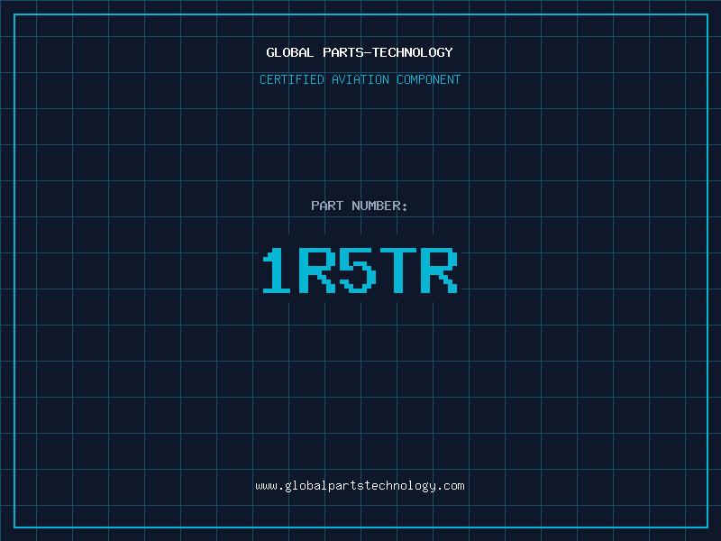The width and height of the screenshot is (721, 541).
Task: Click the bottom-right corner of the cyan border
Action: (x=707, y=527)
